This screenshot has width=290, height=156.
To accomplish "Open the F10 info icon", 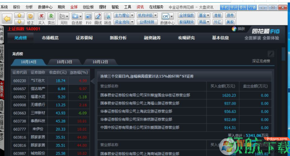I will pyautogui.click(x=89, y=16).
